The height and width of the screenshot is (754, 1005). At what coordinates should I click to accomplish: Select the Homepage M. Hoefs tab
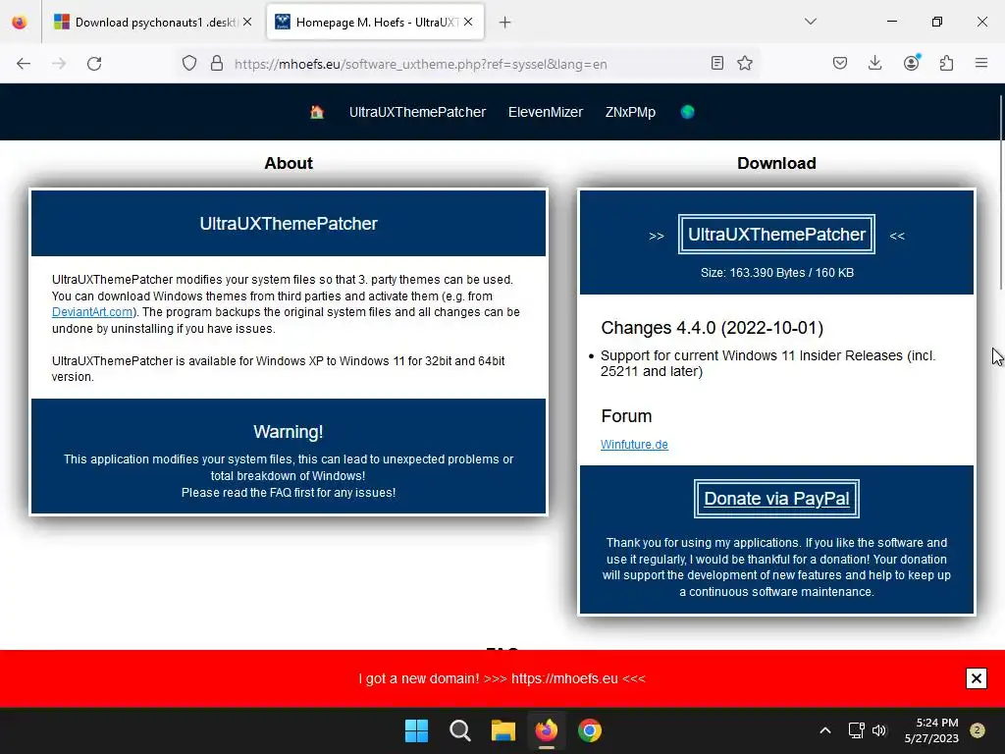[375, 23]
